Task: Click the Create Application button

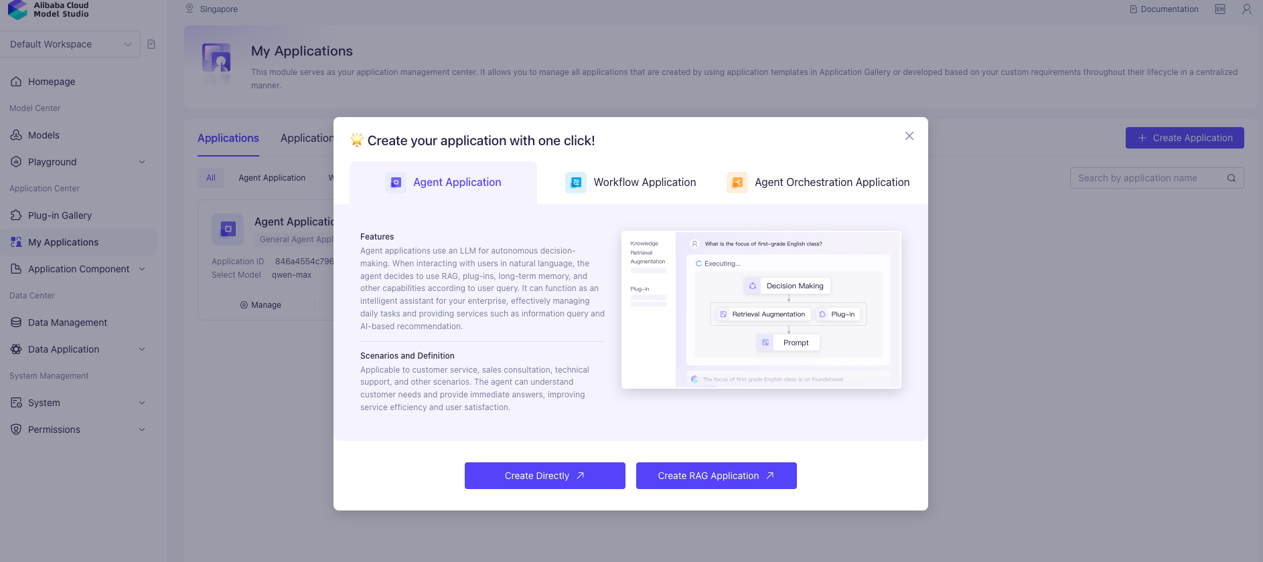Action: click(x=1185, y=138)
